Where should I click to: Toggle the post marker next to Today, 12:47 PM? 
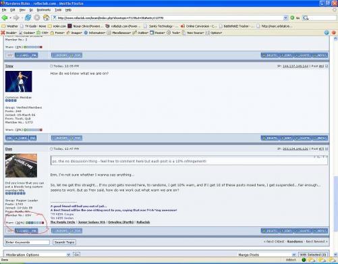[x=51, y=149]
